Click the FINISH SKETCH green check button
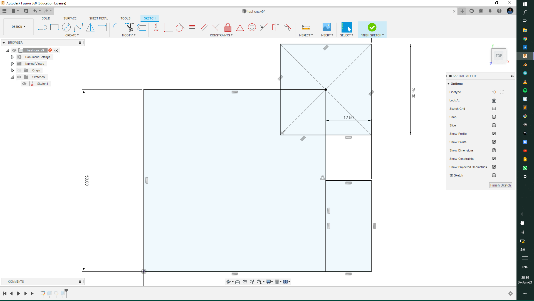534x301 pixels. coord(372,27)
